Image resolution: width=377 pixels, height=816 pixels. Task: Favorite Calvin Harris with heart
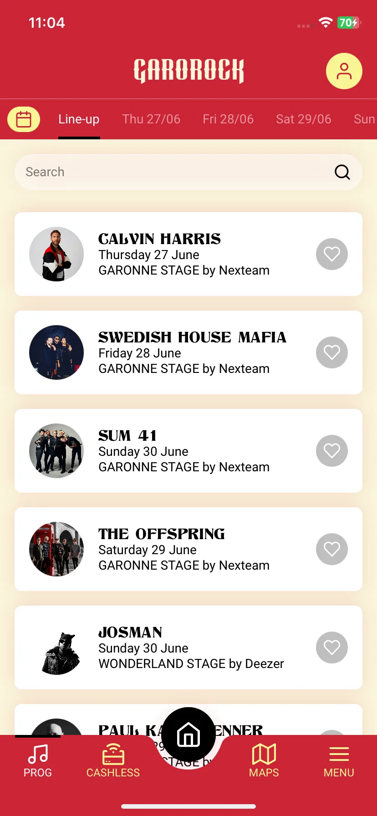pos(332,254)
